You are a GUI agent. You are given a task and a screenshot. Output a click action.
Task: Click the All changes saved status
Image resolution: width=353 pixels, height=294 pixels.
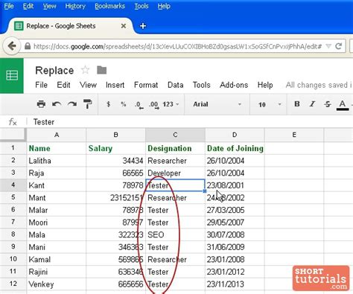[319, 85]
